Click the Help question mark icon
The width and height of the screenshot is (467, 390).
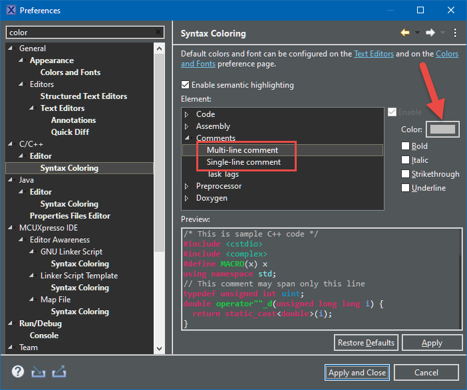click(x=18, y=371)
